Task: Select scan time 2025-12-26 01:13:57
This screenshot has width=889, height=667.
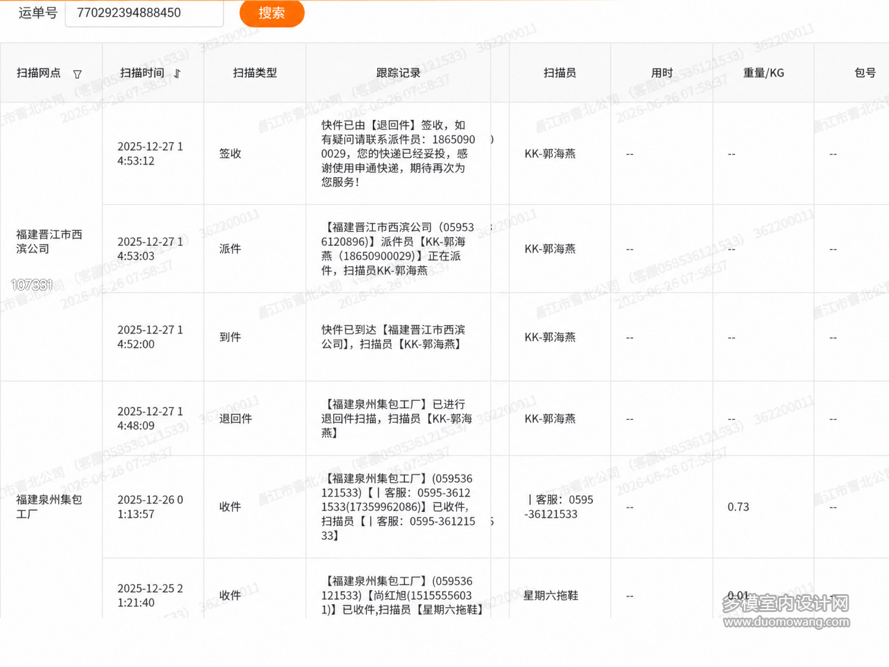Action: tap(150, 507)
